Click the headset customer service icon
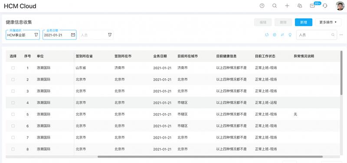 tap(325, 6)
